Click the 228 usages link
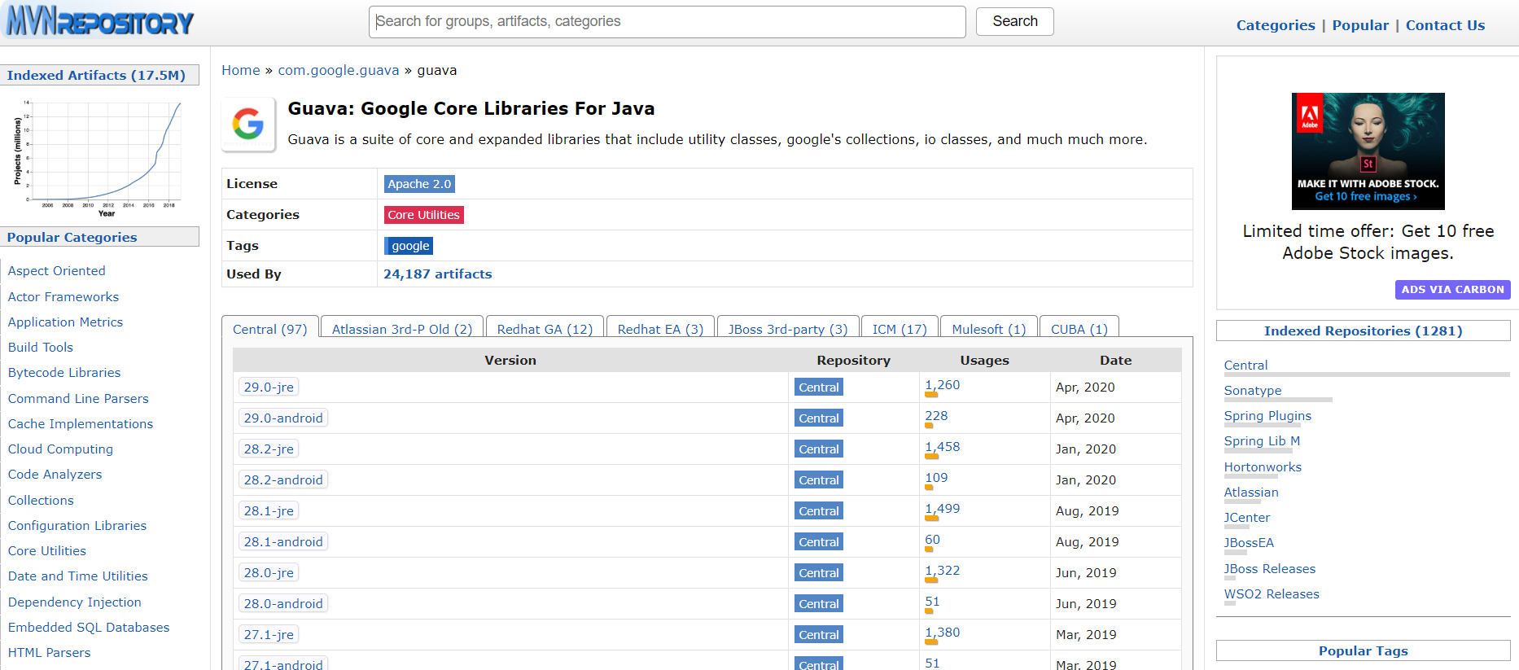The height and width of the screenshot is (670, 1519). [x=936, y=416]
